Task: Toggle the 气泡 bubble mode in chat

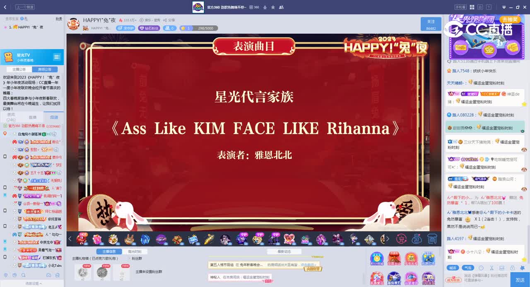Action: pos(467,268)
